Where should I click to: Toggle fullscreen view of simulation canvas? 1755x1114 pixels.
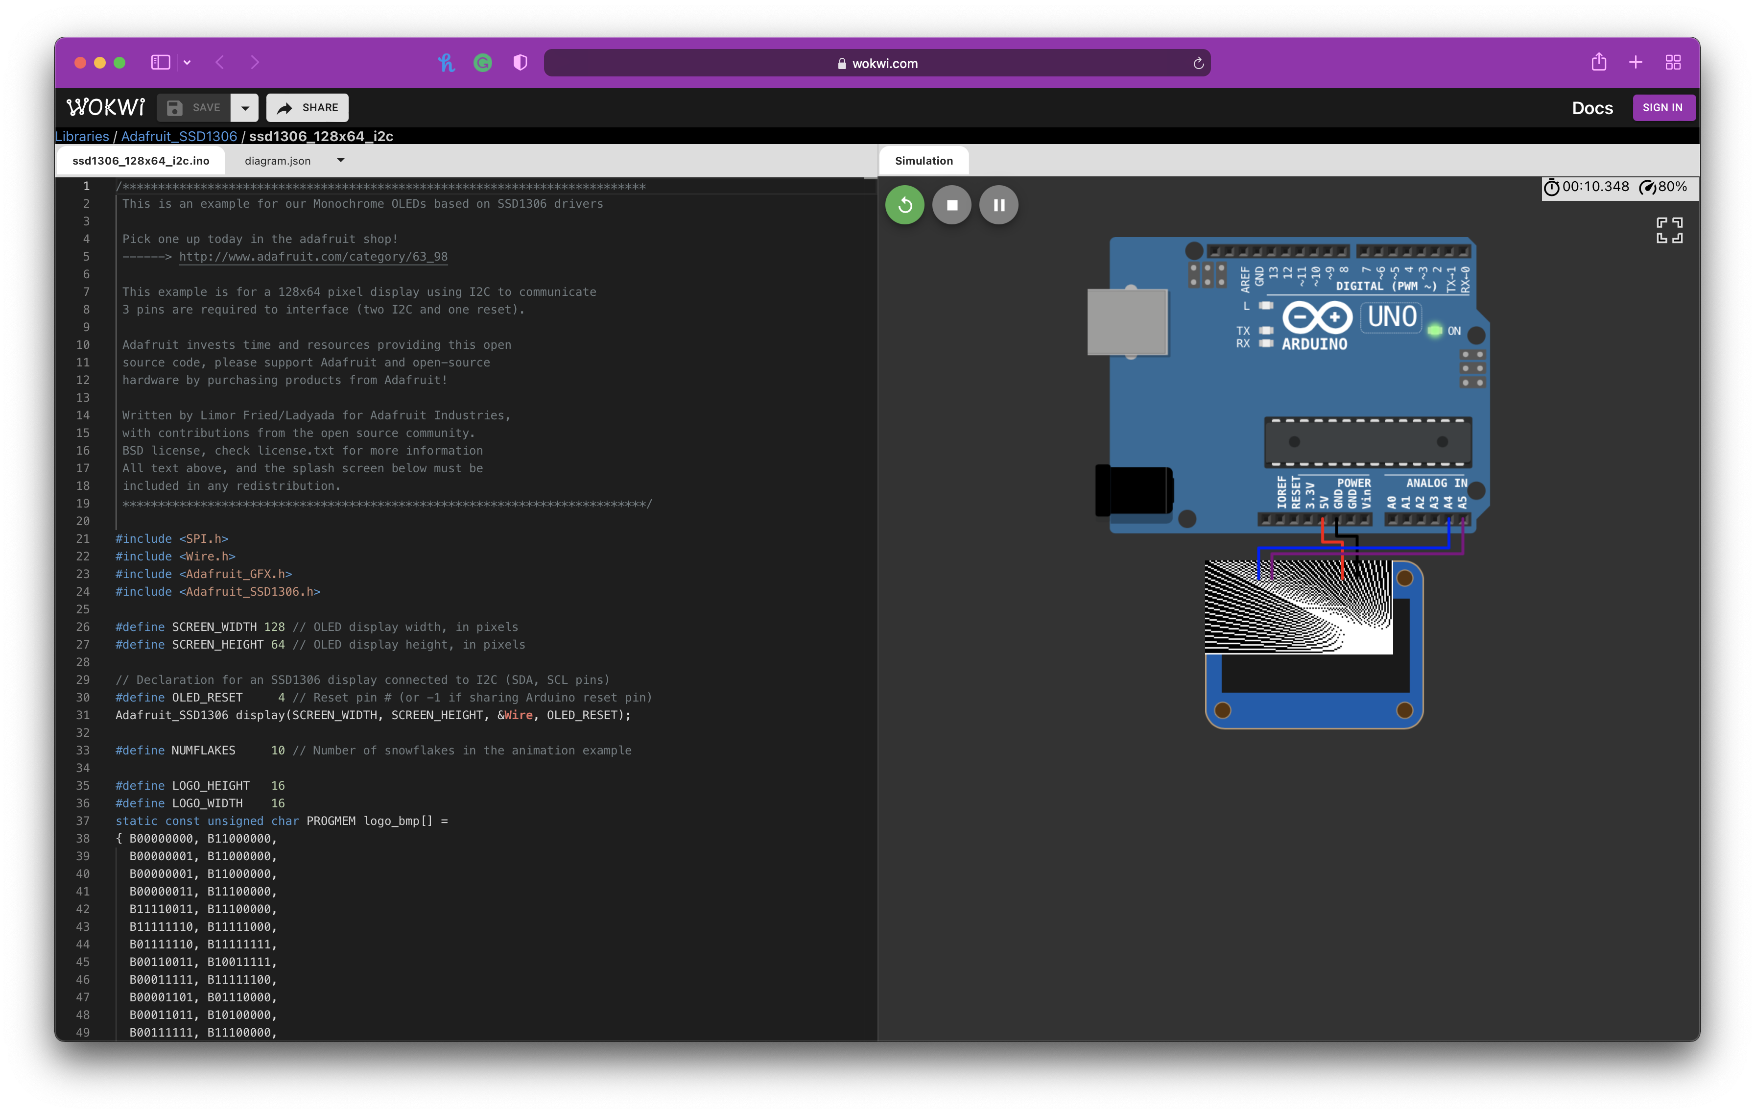coord(1669,230)
